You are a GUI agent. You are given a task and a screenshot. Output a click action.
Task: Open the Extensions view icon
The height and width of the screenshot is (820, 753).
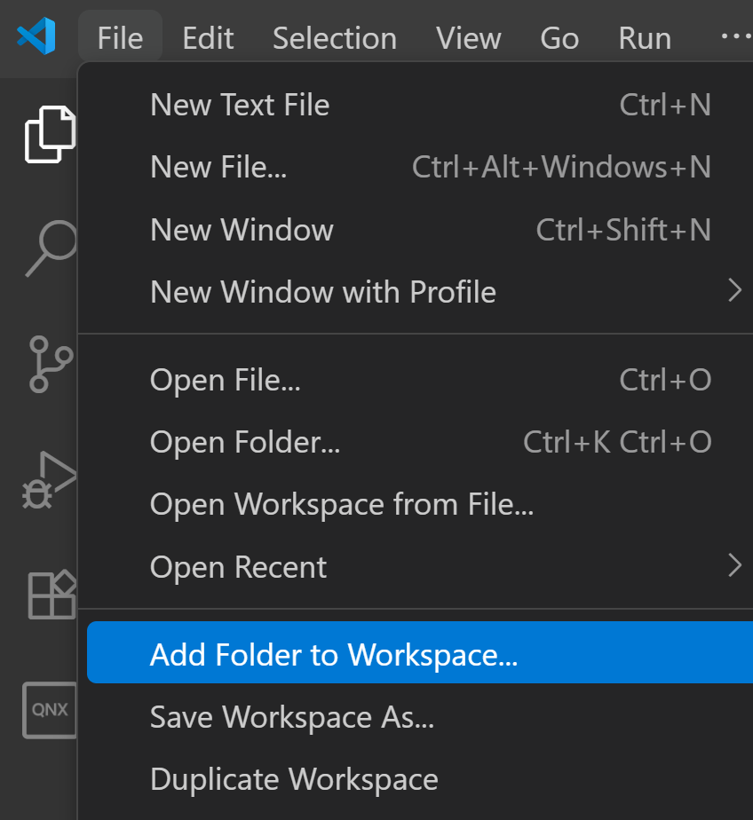pyautogui.click(x=51, y=594)
